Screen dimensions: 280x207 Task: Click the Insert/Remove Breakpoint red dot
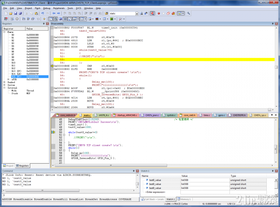[158, 14]
